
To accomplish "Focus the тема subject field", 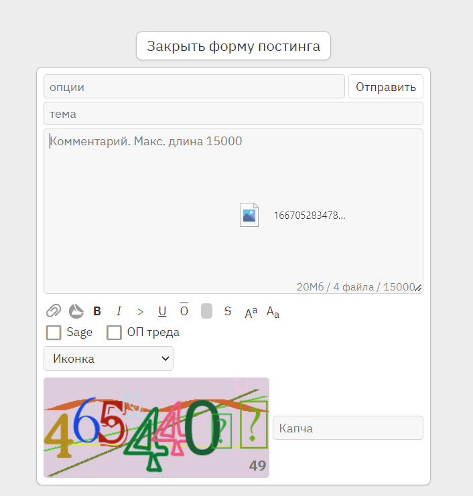I will (233, 114).
